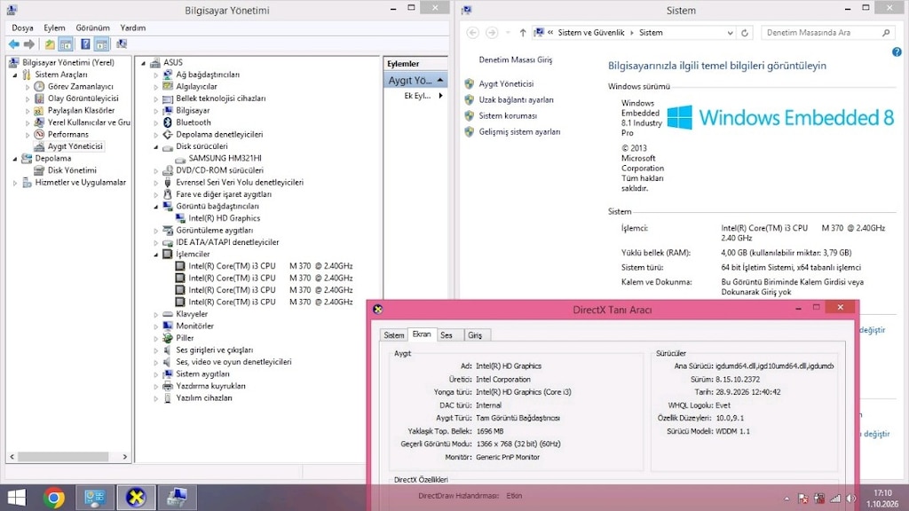Screen dimensions: 909x511
Task: Open Sistem koruması link
Action: coord(507,116)
